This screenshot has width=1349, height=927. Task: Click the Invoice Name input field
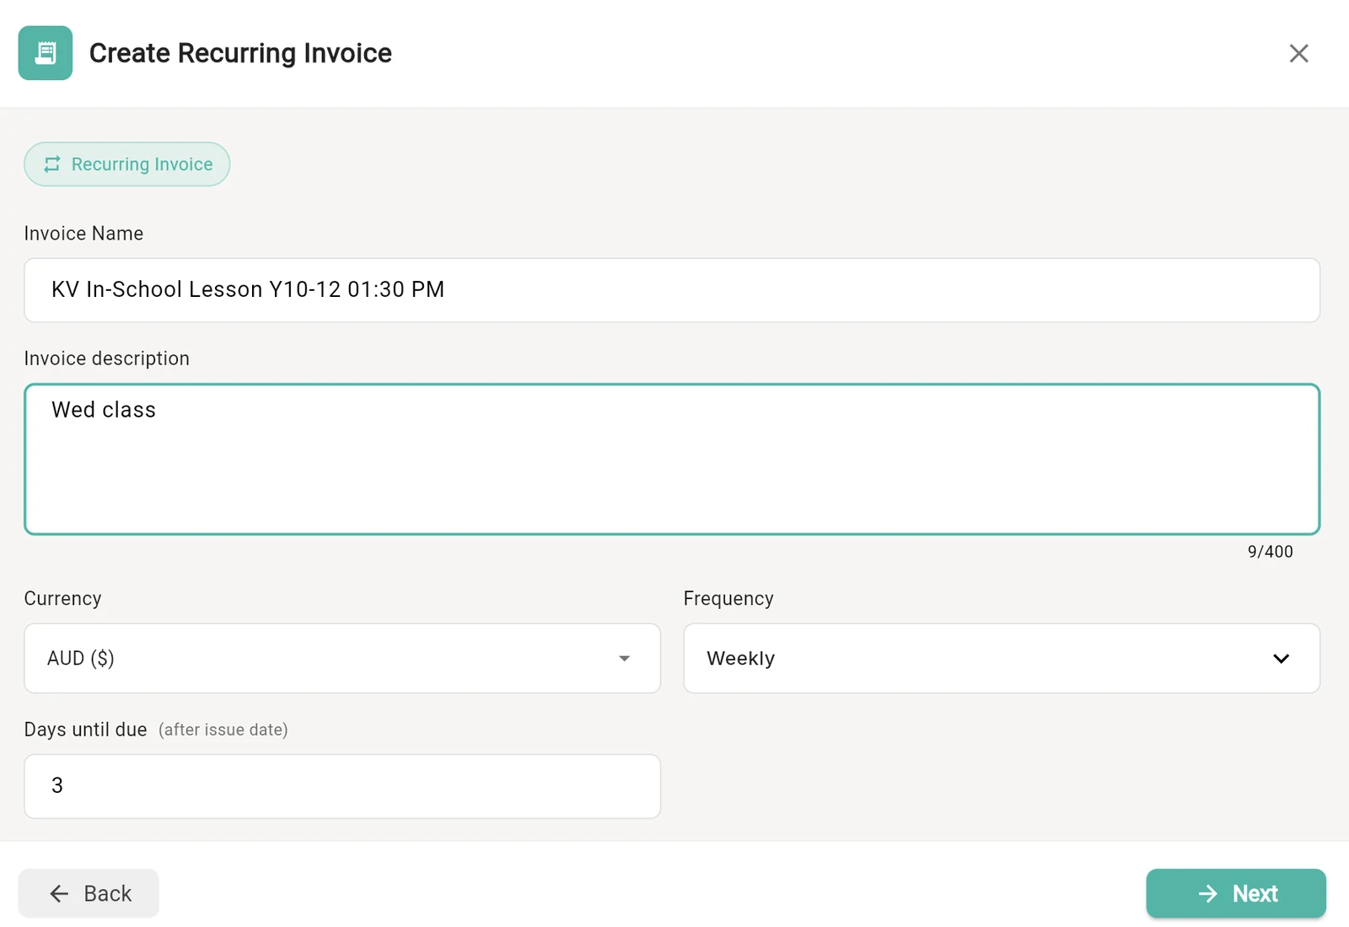click(672, 290)
